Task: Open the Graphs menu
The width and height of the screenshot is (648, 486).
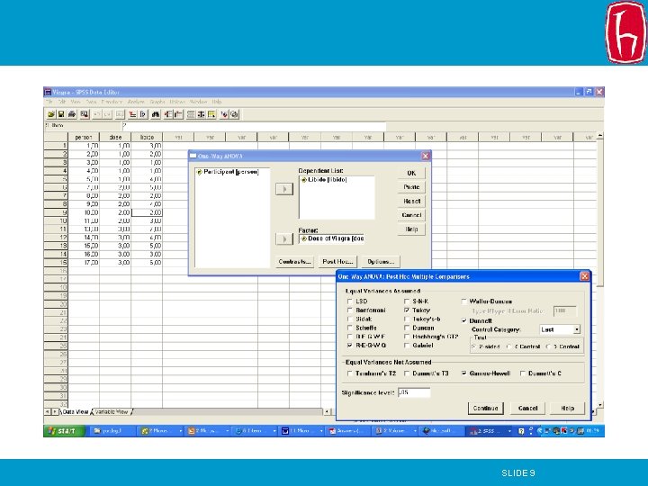Action: pyautogui.click(x=157, y=102)
